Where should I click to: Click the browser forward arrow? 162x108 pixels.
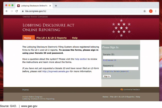(12, 11)
